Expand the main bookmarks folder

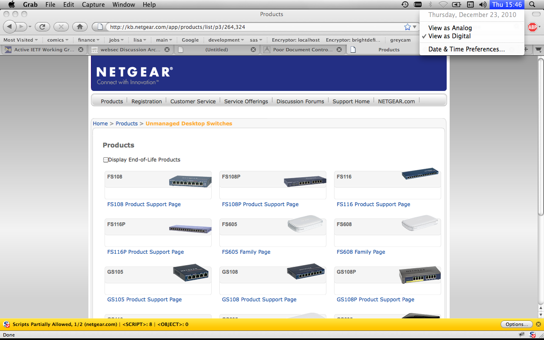click(x=164, y=40)
